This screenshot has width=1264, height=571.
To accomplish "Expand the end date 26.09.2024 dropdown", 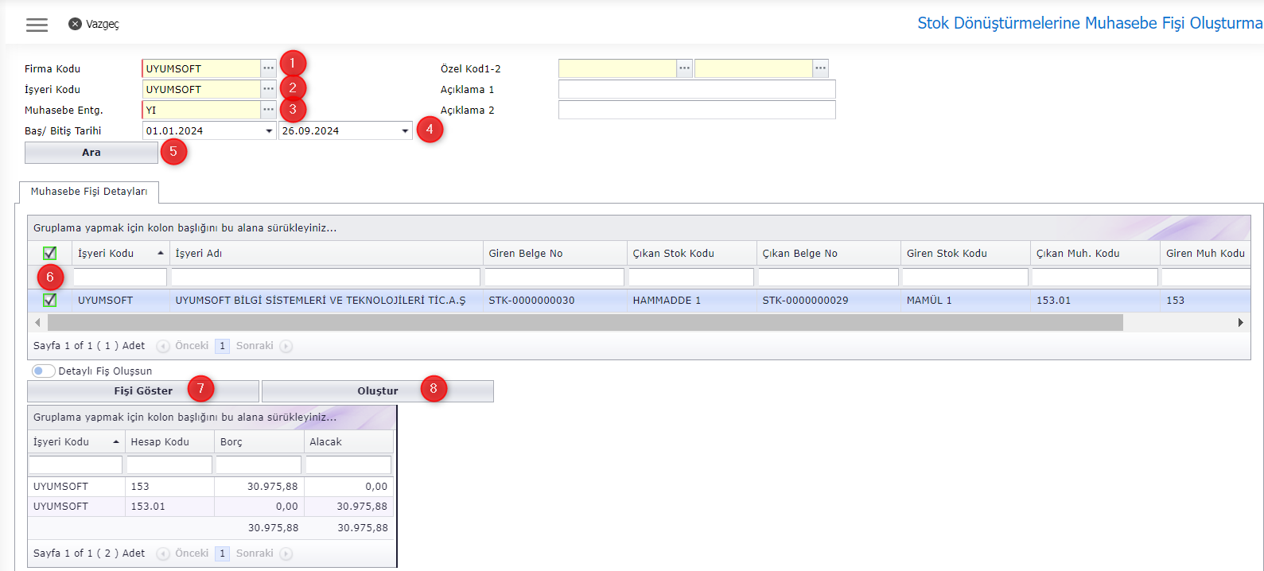I will (405, 131).
